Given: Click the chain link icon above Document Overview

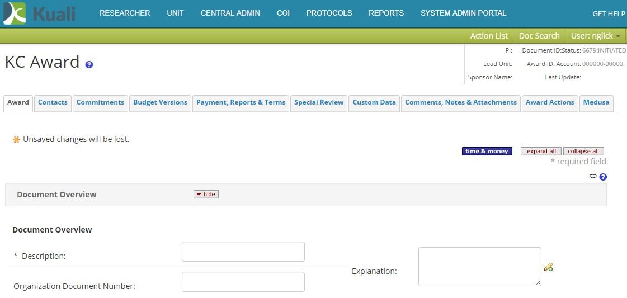Looking at the screenshot, I should tap(593, 176).
